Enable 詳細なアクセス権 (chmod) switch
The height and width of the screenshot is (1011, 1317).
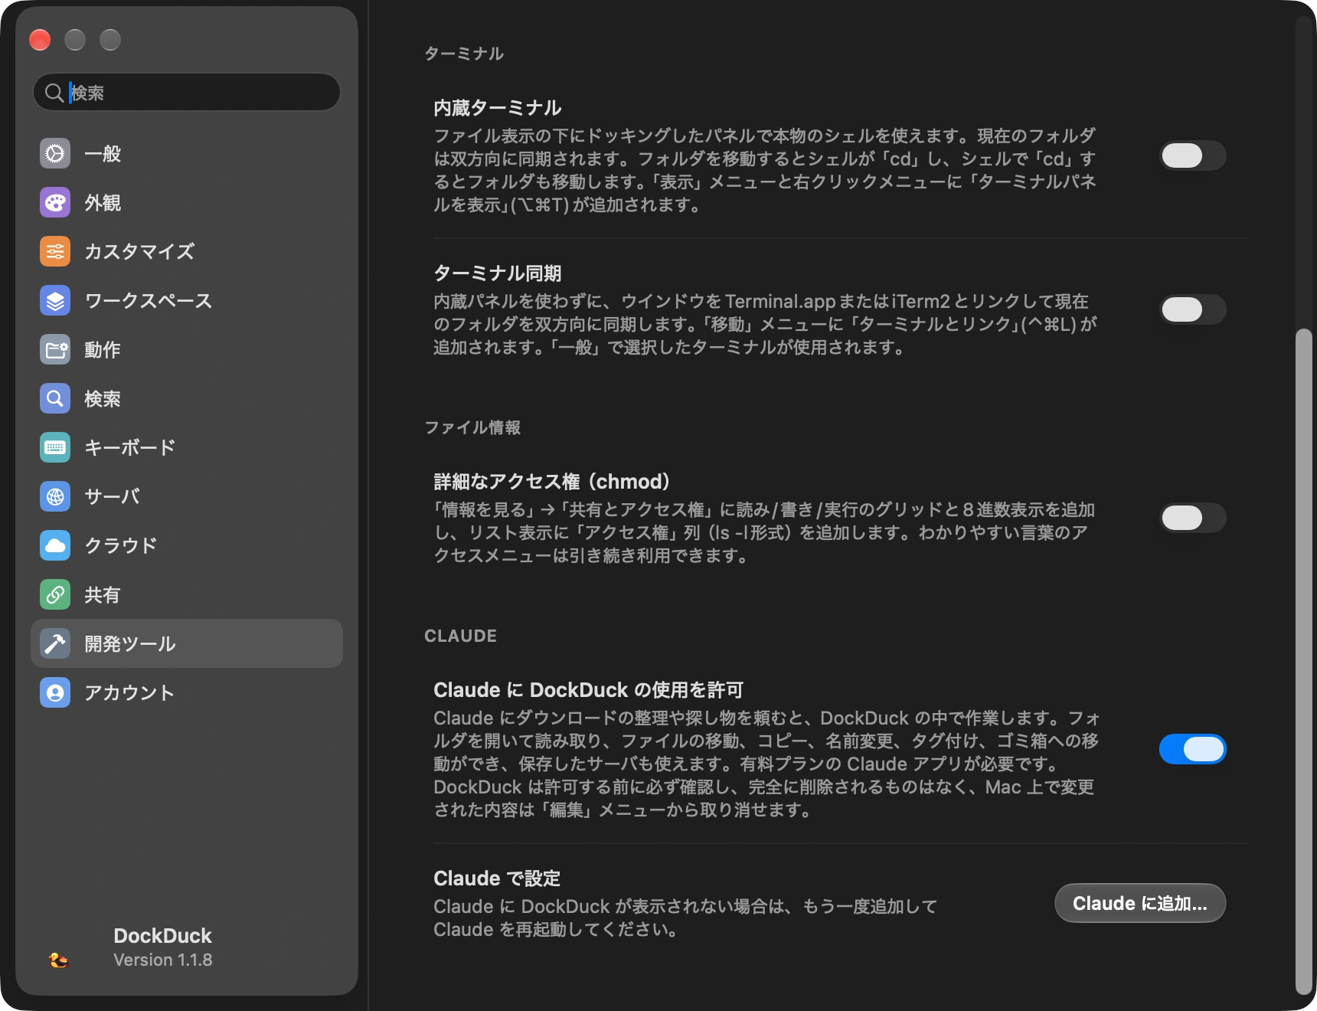[1192, 518]
